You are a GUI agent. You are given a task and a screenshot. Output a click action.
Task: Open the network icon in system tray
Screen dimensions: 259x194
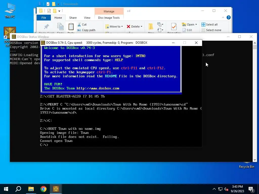point(220,189)
